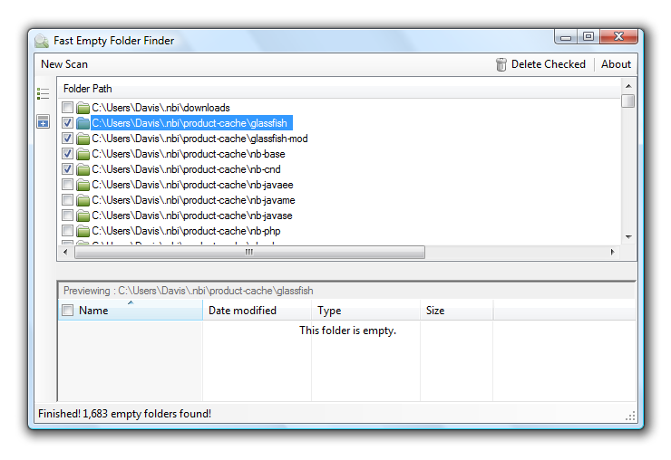671x460 pixels.
Task: Check the downloads folder checkbox
Action: pyautogui.click(x=67, y=107)
